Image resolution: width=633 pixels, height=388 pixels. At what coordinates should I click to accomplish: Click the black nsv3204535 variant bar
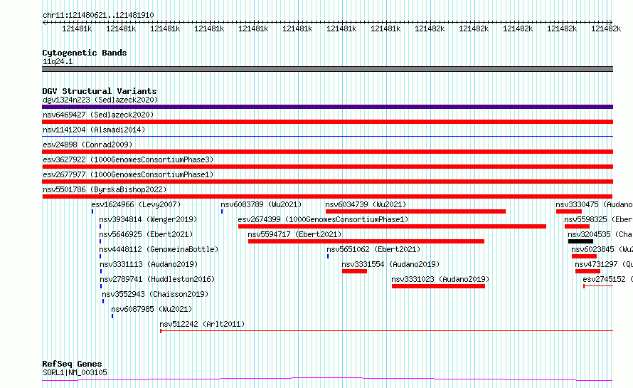click(580, 241)
